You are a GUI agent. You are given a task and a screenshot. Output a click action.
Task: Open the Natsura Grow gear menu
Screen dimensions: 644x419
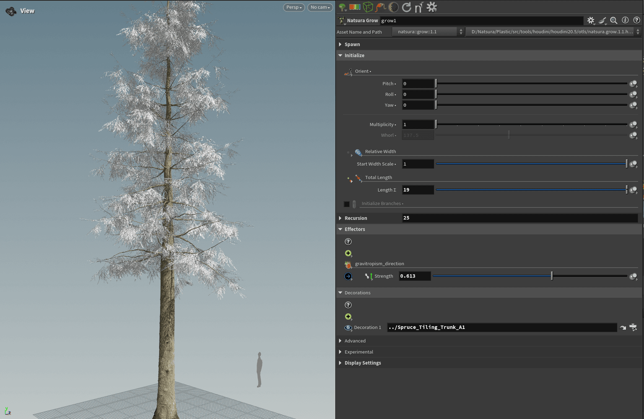[x=591, y=20]
